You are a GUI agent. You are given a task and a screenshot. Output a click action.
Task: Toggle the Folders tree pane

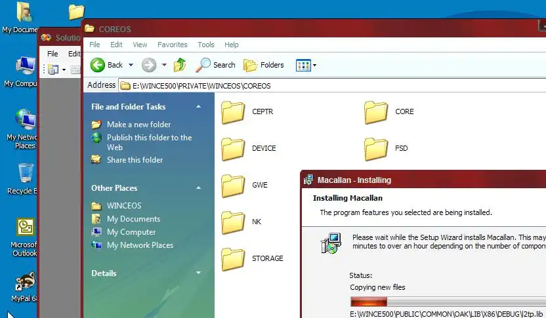point(264,65)
